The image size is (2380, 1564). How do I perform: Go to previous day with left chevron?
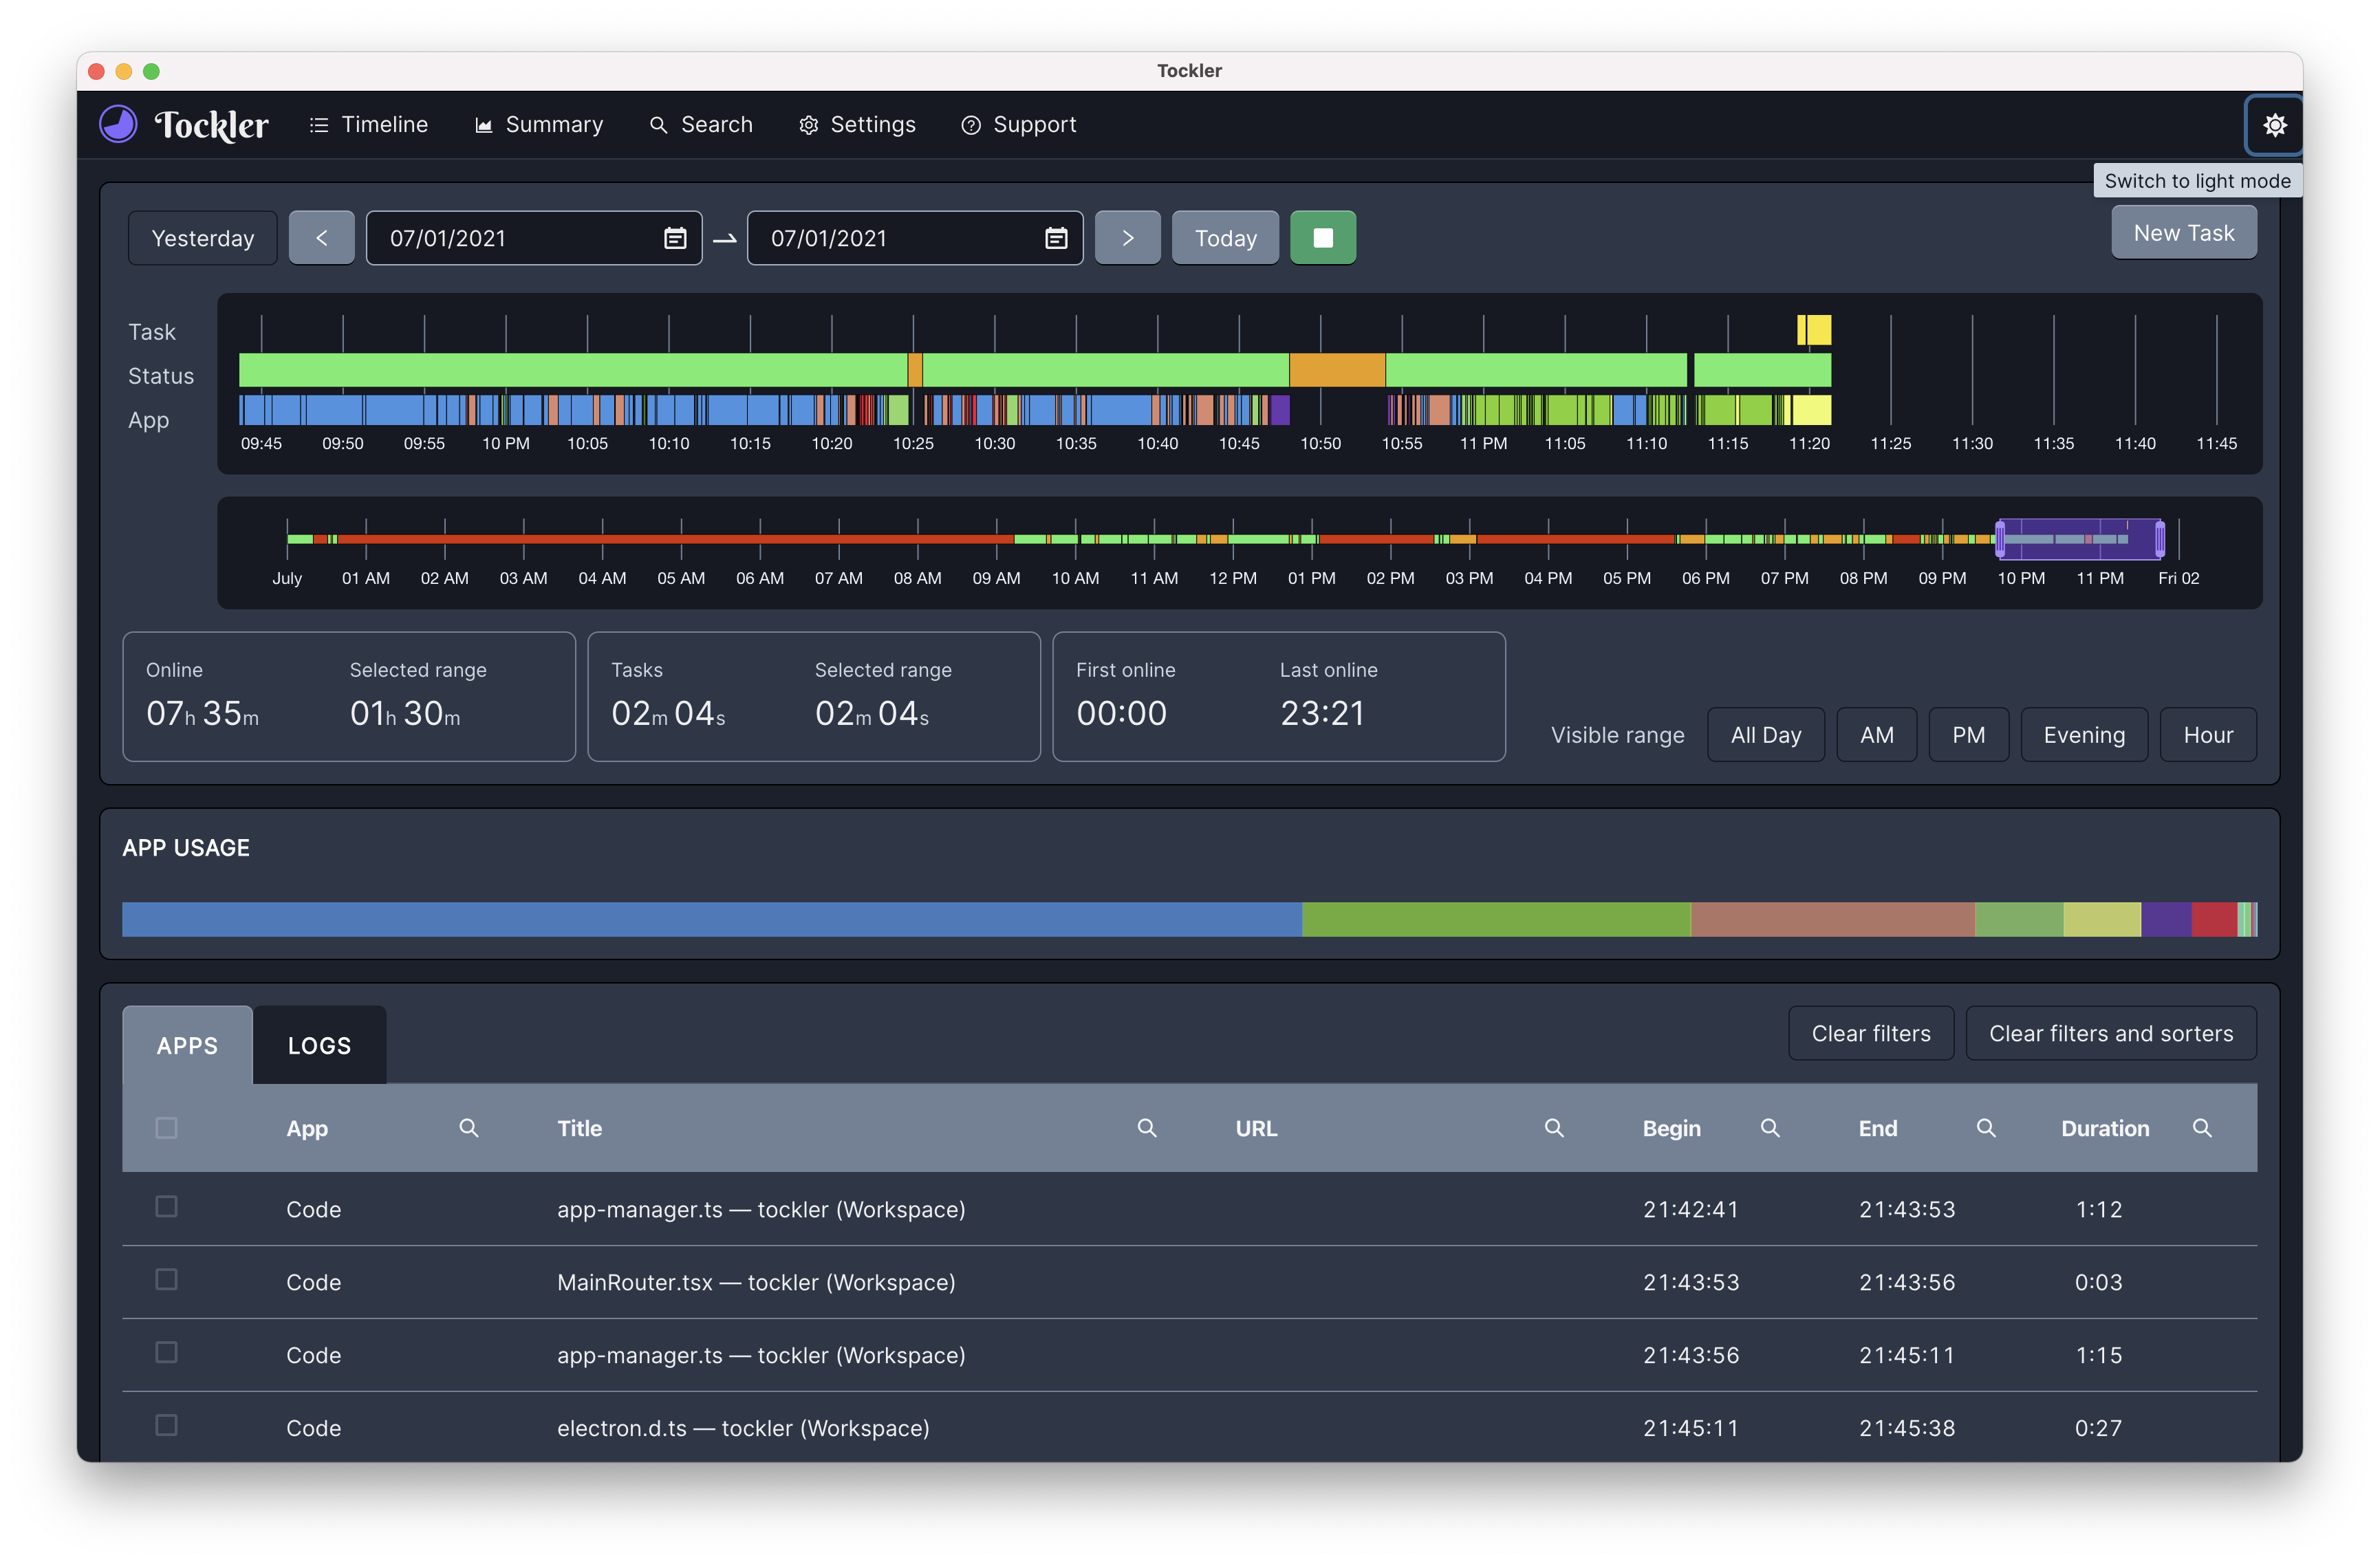point(322,238)
